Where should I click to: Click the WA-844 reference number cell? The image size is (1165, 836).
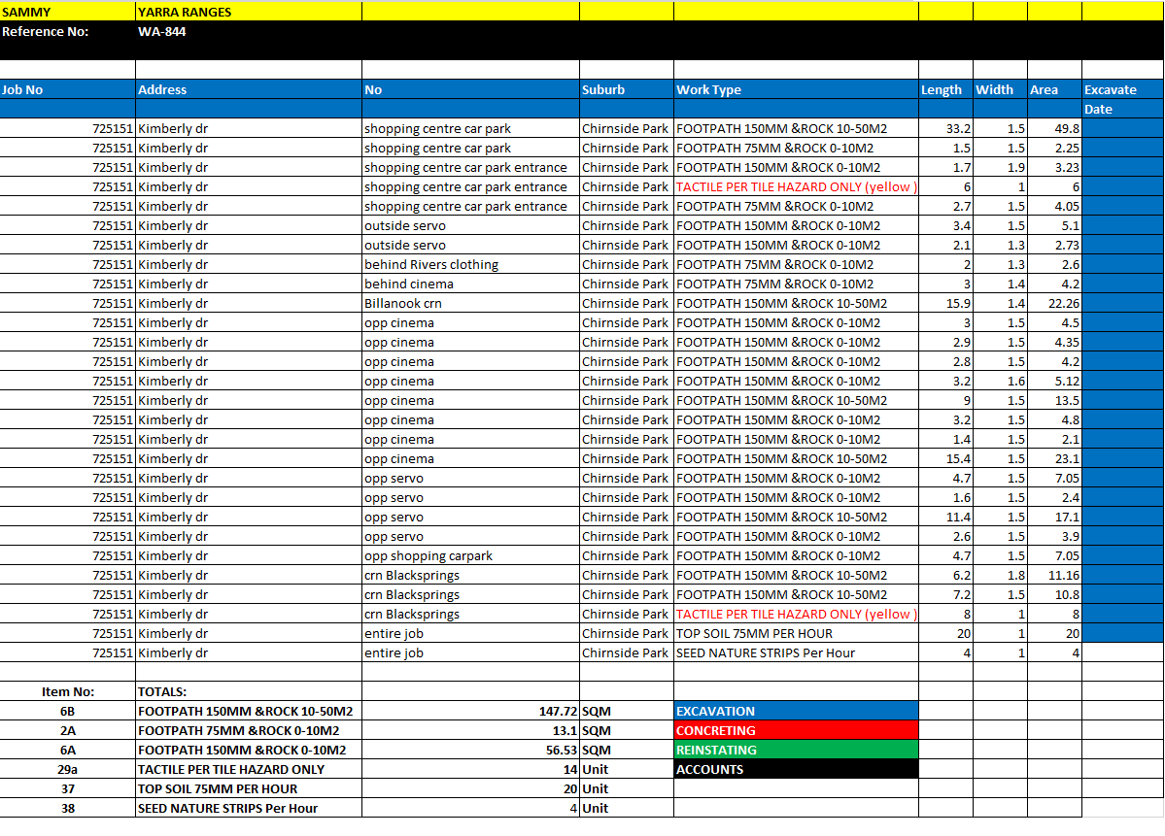click(x=248, y=31)
